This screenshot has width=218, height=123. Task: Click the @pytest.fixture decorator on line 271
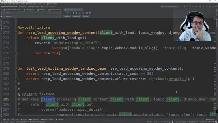click(x=34, y=27)
